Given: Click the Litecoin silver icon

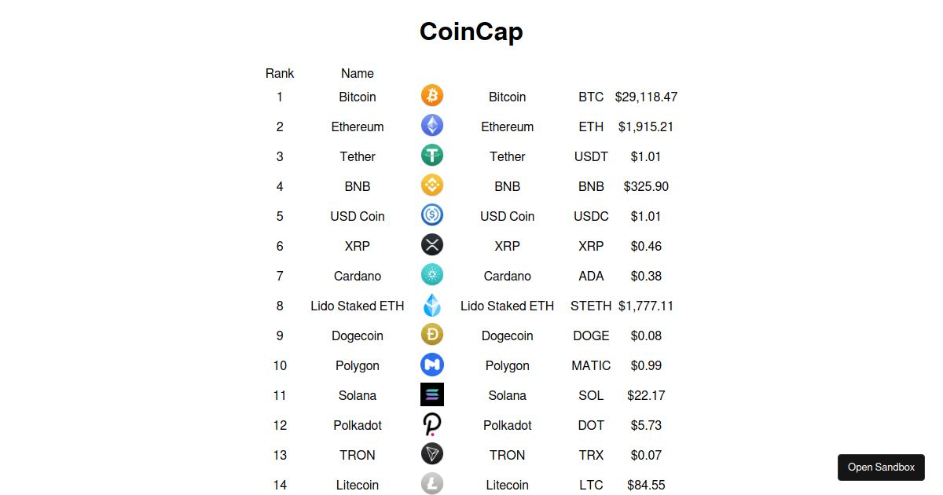Looking at the screenshot, I should click(x=431, y=483).
